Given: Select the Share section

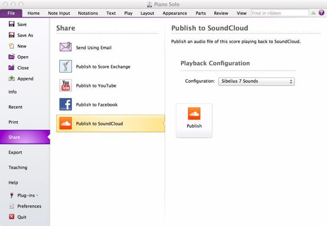Looking at the screenshot, I should pos(25,137).
